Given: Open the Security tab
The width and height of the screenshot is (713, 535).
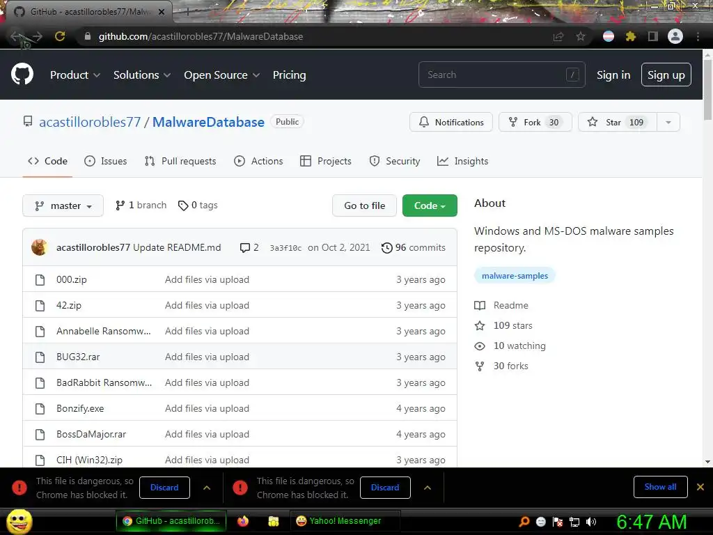Looking at the screenshot, I should tap(395, 161).
